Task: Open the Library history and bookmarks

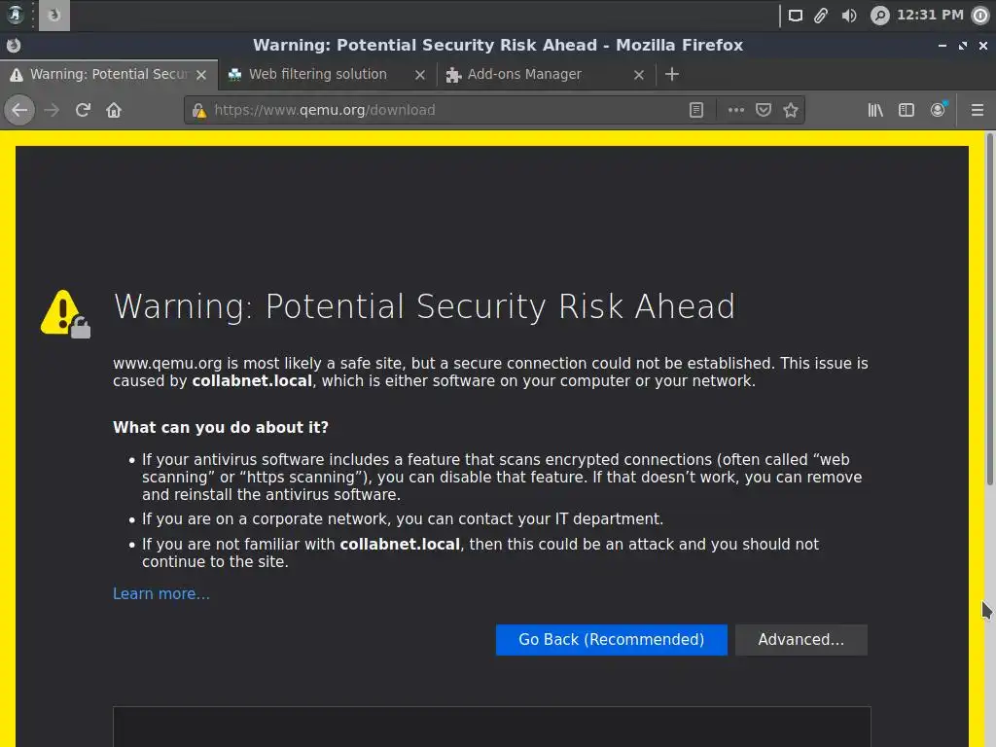Action: (875, 110)
